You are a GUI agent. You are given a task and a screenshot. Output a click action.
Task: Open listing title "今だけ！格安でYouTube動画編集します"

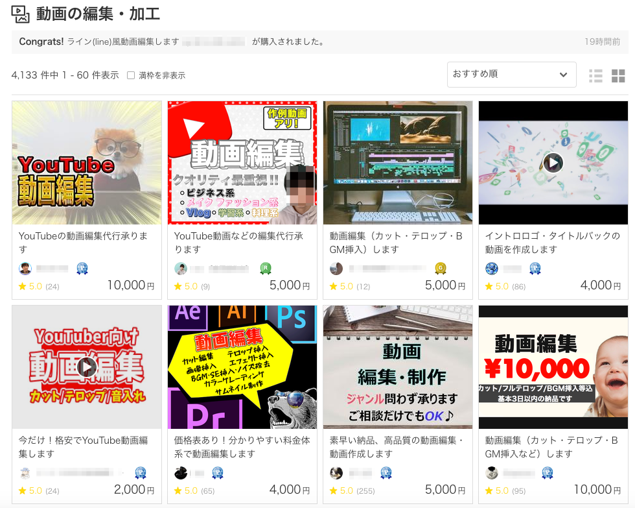click(x=83, y=447)
